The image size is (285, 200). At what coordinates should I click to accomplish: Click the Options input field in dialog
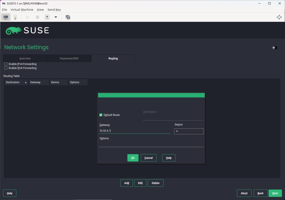pyautogui.click(x=151, y=144)
